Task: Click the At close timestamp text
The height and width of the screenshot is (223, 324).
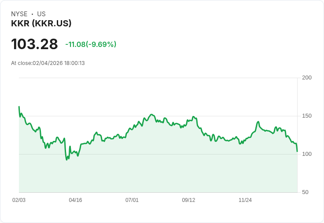Action: (48, 63)
